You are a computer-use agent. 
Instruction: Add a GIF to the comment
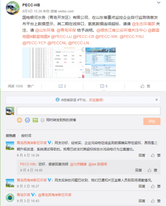tap(27, 120)
